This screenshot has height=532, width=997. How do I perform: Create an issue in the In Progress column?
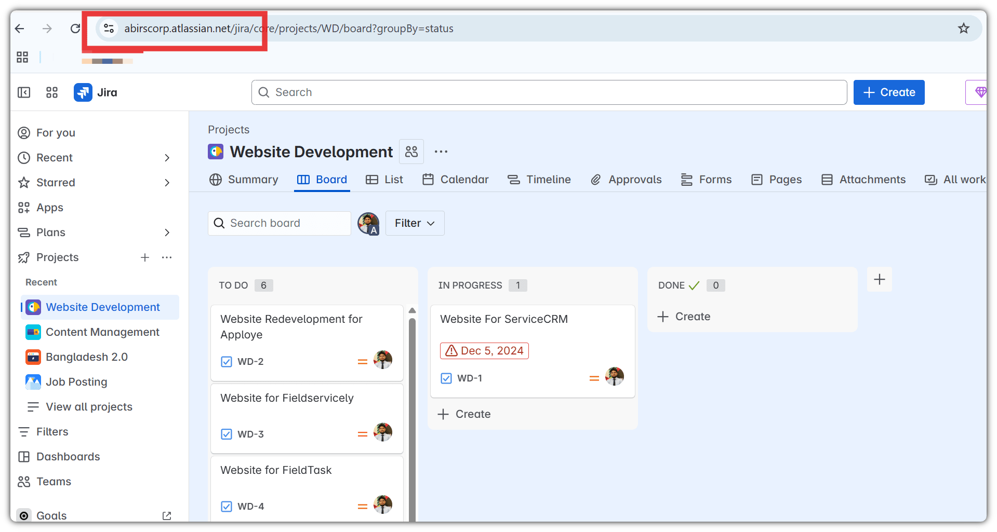click(464, 414)
